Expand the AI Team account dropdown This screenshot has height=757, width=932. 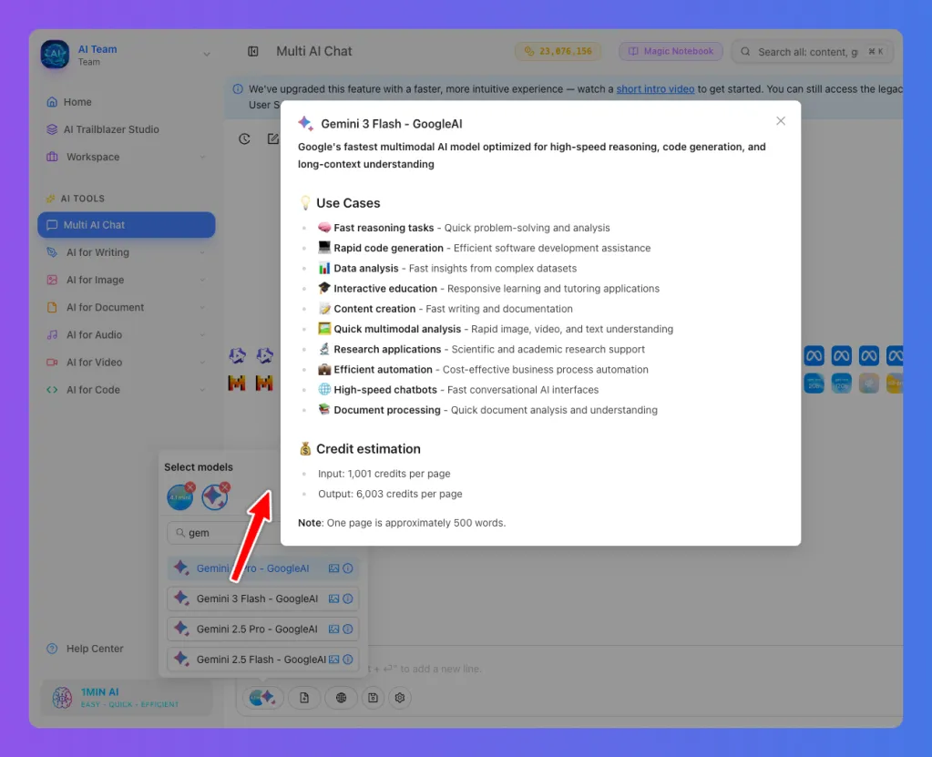(206, 54)
